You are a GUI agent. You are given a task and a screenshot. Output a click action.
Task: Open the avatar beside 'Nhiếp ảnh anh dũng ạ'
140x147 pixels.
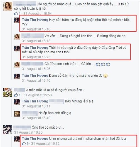coord(17,114)
